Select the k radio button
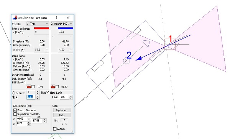Viewport: 230px width, 139px height. pos(13,97)
